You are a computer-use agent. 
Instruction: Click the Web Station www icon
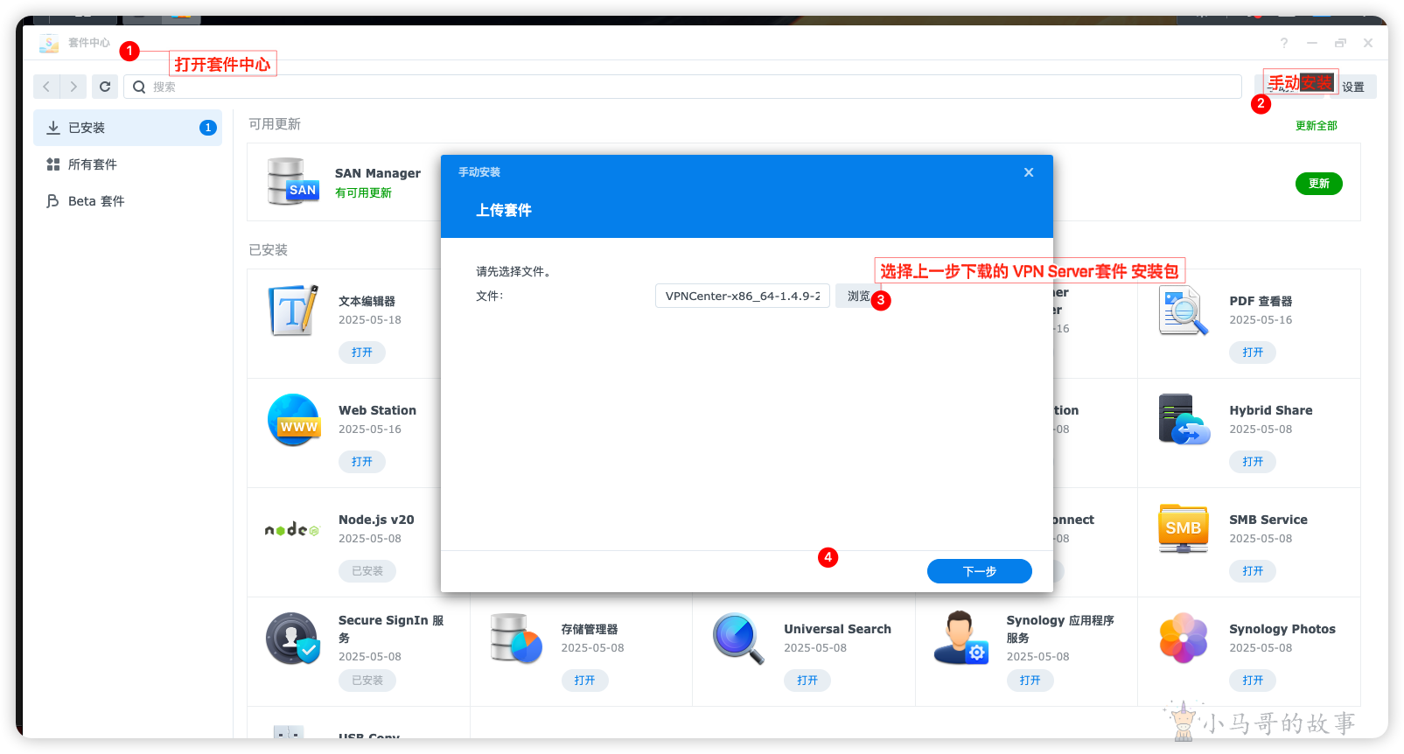(294, 420)
